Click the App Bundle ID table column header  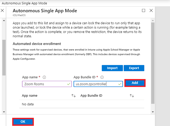[x=91, y=96]
